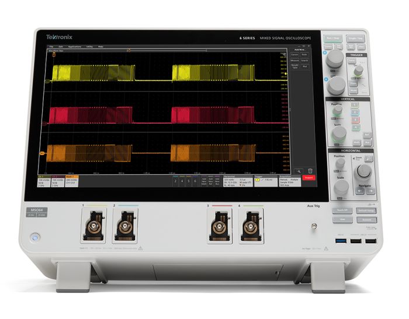Click the red Stopped button
Viewport: 409px width, 319px height.
(309, 178)
